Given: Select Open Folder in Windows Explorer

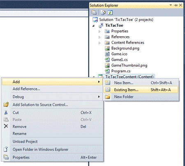Looking at the screenshot, I should pyautogui.click(x=52, y=150).
